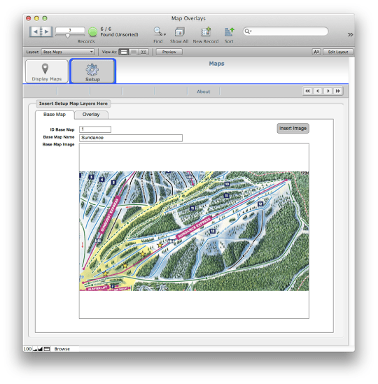Click the Edit Layout button
The width and height of the screenshot is (378, 384).
(338, 52)
